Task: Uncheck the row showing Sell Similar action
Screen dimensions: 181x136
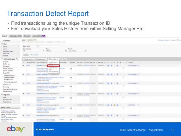Action: tap(23, 105)
